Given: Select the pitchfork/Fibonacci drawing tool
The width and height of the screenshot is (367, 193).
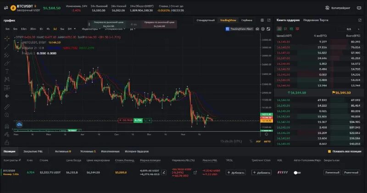Looking at the screenshot, I should pyautogui.click(x=7, y=55).
